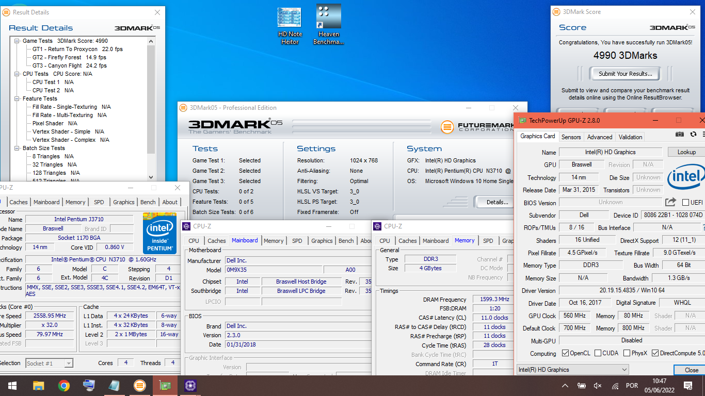This screenshot has width=705, height=396.
Task: Open the Socket #1 selection dropdown
Action: (49, 363)
